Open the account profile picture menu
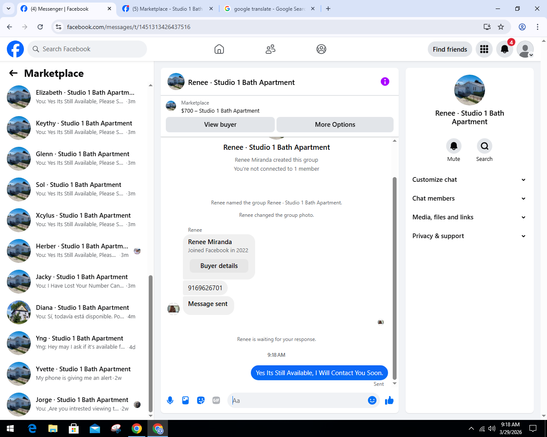 [x=525, y=49]
